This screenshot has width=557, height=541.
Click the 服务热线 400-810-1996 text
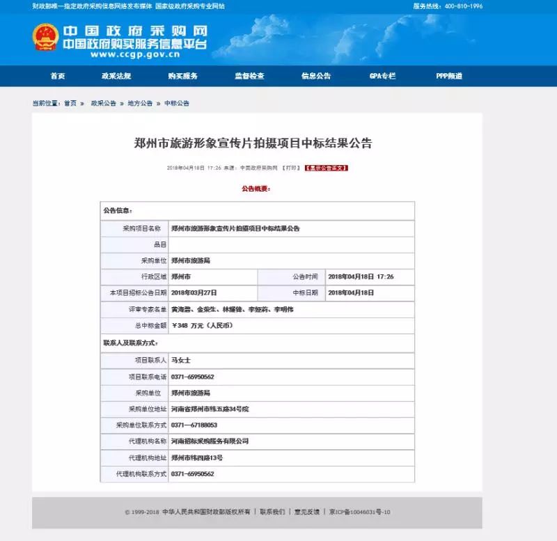click(448, 6)
